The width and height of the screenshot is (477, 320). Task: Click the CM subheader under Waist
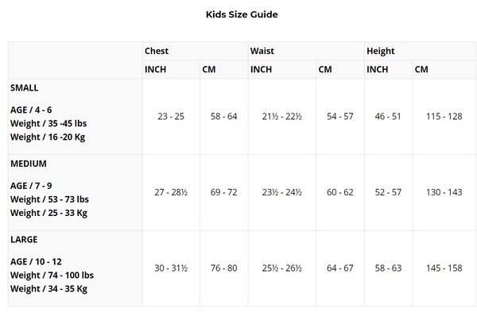[325, 69]
